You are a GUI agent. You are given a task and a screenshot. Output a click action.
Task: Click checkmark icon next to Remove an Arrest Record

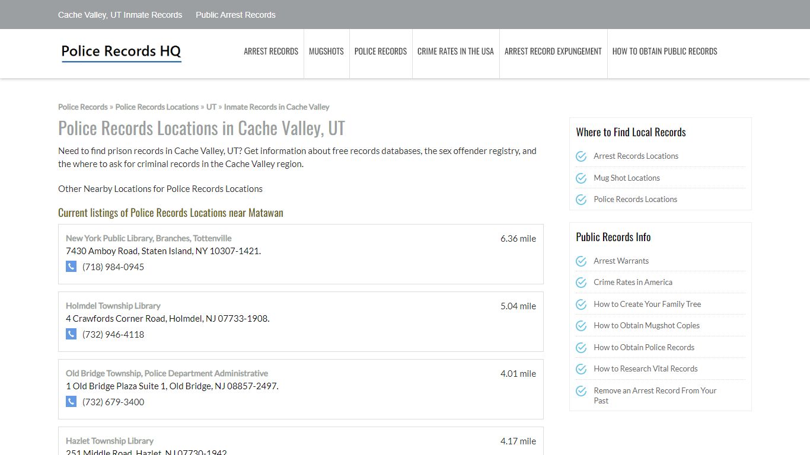pyautogui.click(x=581, y=391)
